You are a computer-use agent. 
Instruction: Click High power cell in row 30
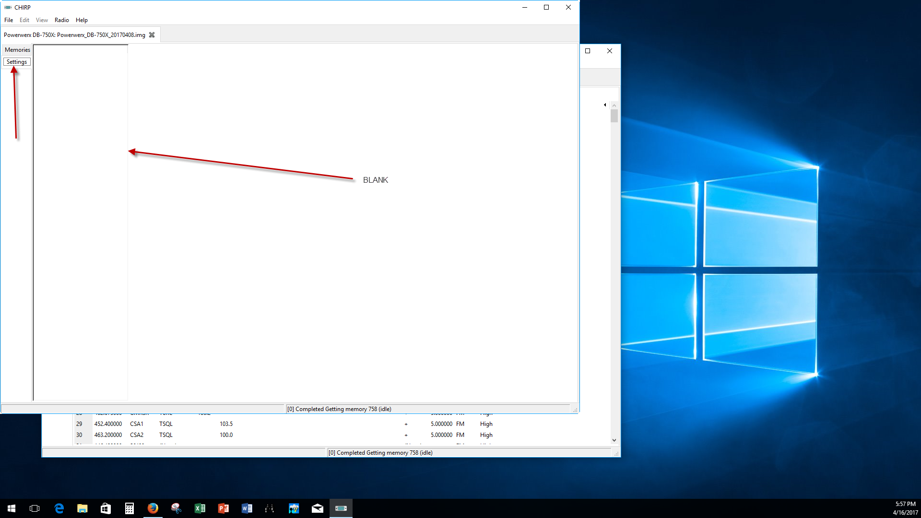click(486, 435)
